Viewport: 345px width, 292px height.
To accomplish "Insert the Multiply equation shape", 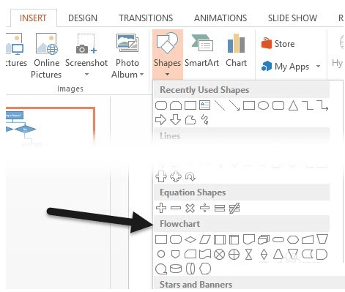I will [x=190, y=208].
